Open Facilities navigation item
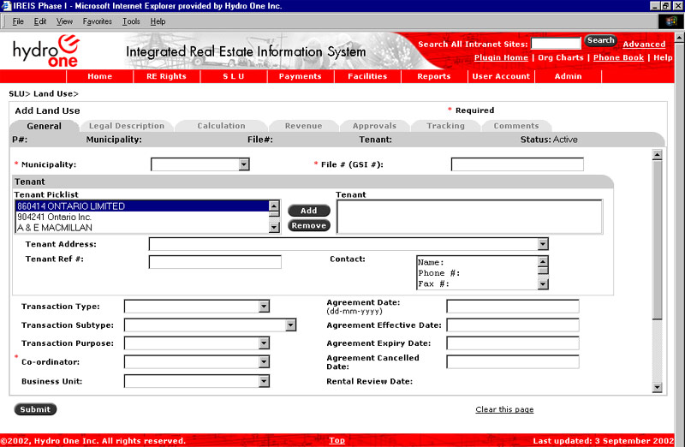Screen dimensions: 685x447 367,76
